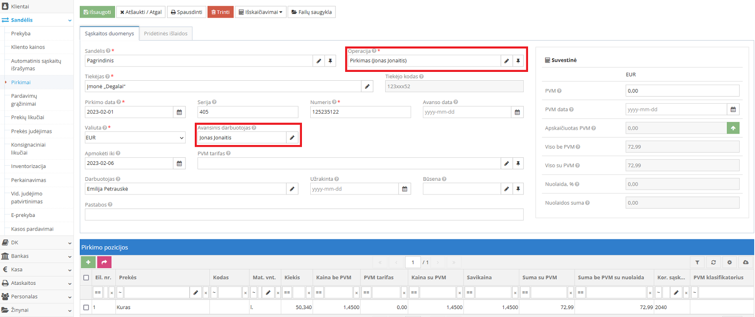
Task: Open the Valiuta currency dropdown
Action: click(135, 138)
